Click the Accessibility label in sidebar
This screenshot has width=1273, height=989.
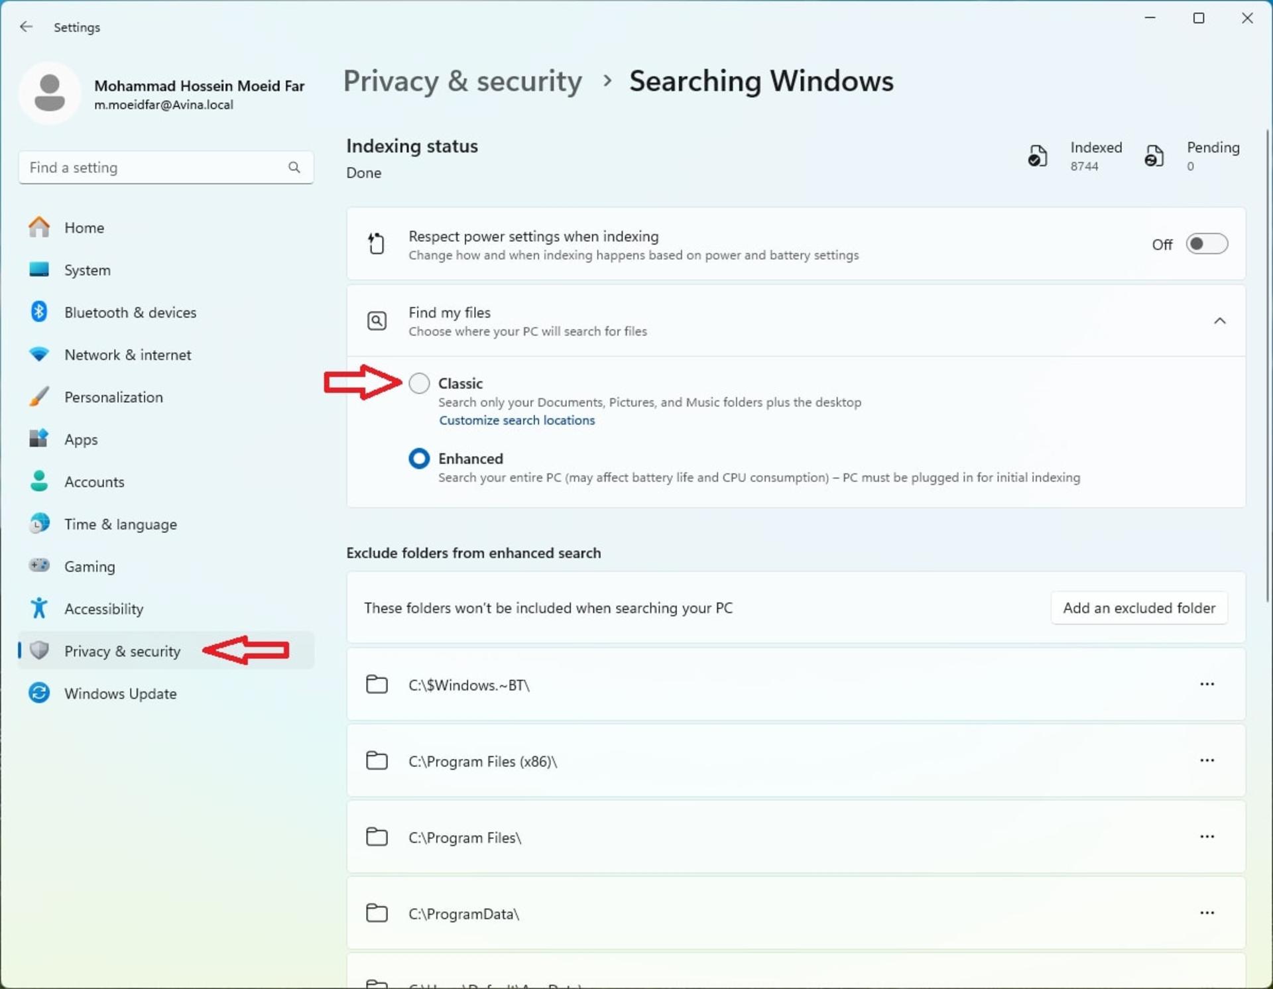[103, 609]
